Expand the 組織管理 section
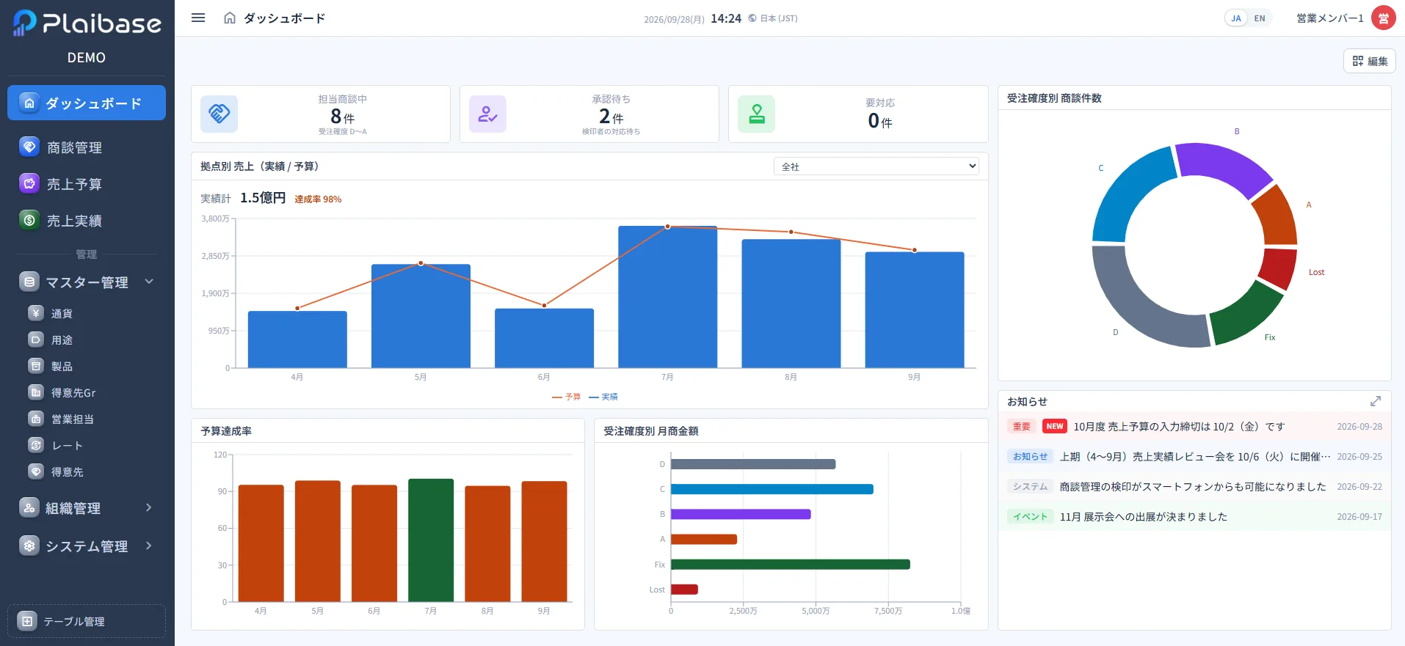The width and height of the screenshot is (1405, 646). point(87,507)
